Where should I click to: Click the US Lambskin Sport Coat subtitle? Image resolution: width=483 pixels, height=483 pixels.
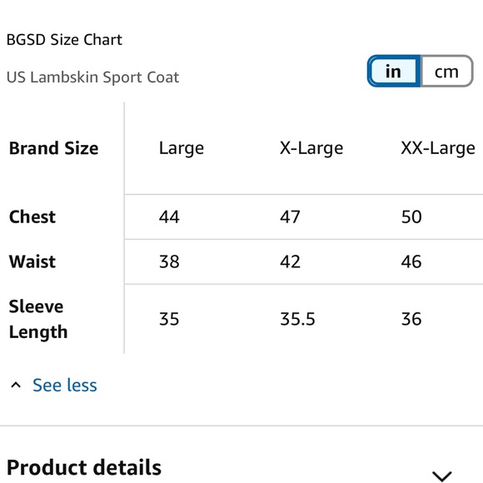click(x=92, y=77)
